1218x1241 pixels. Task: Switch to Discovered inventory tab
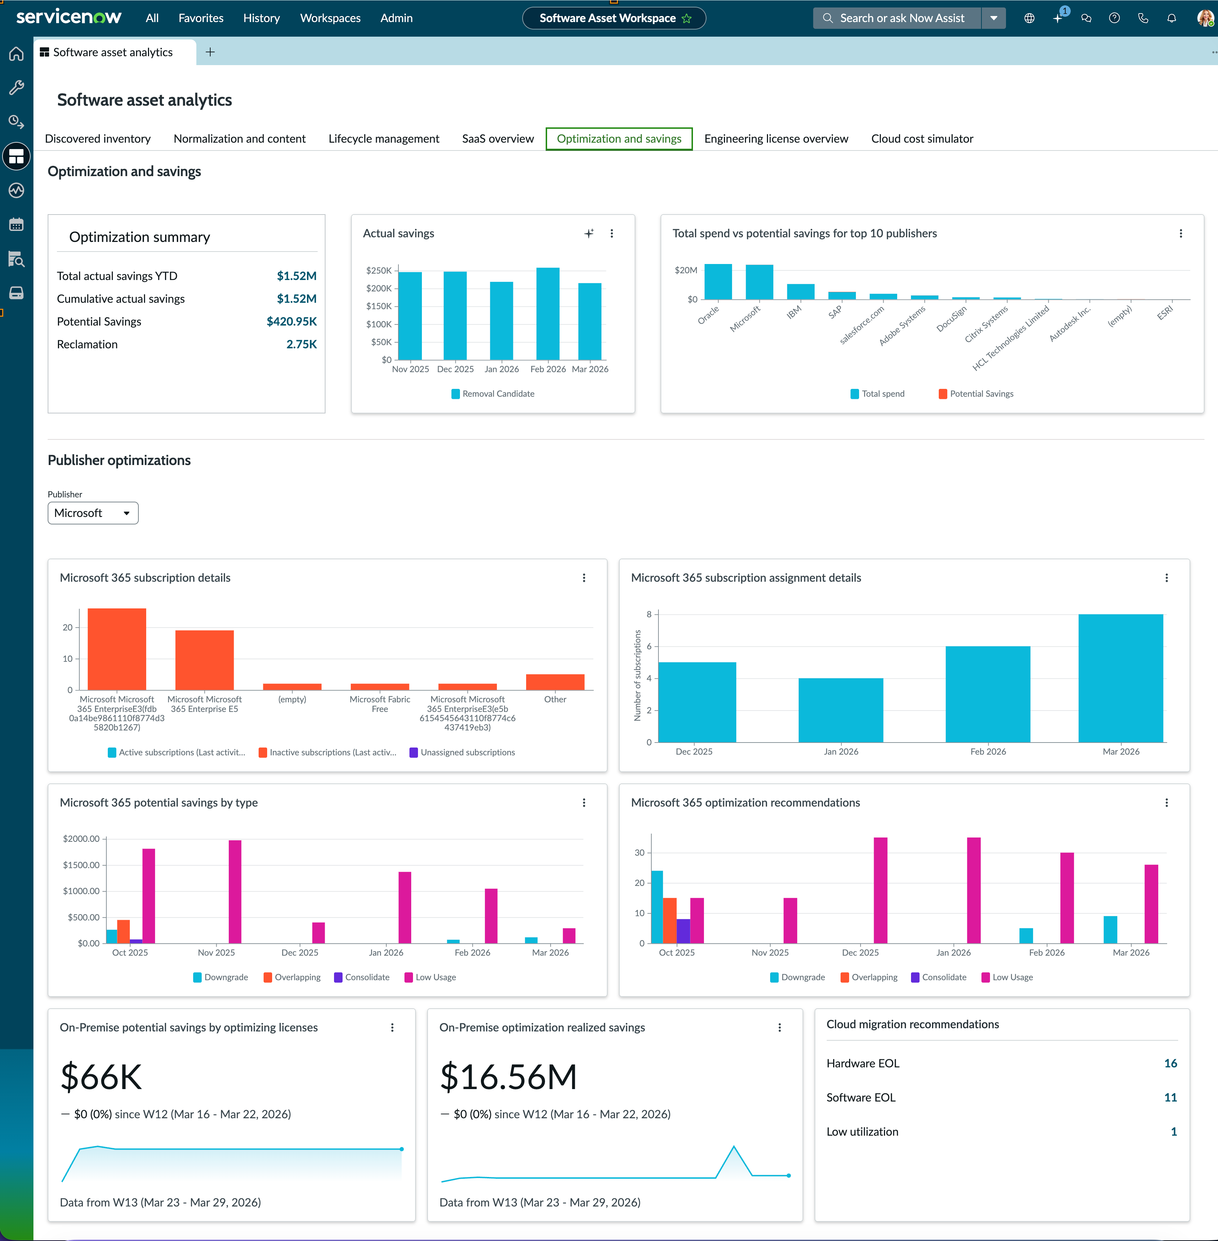pyautogui.click(x=98, y=139)
